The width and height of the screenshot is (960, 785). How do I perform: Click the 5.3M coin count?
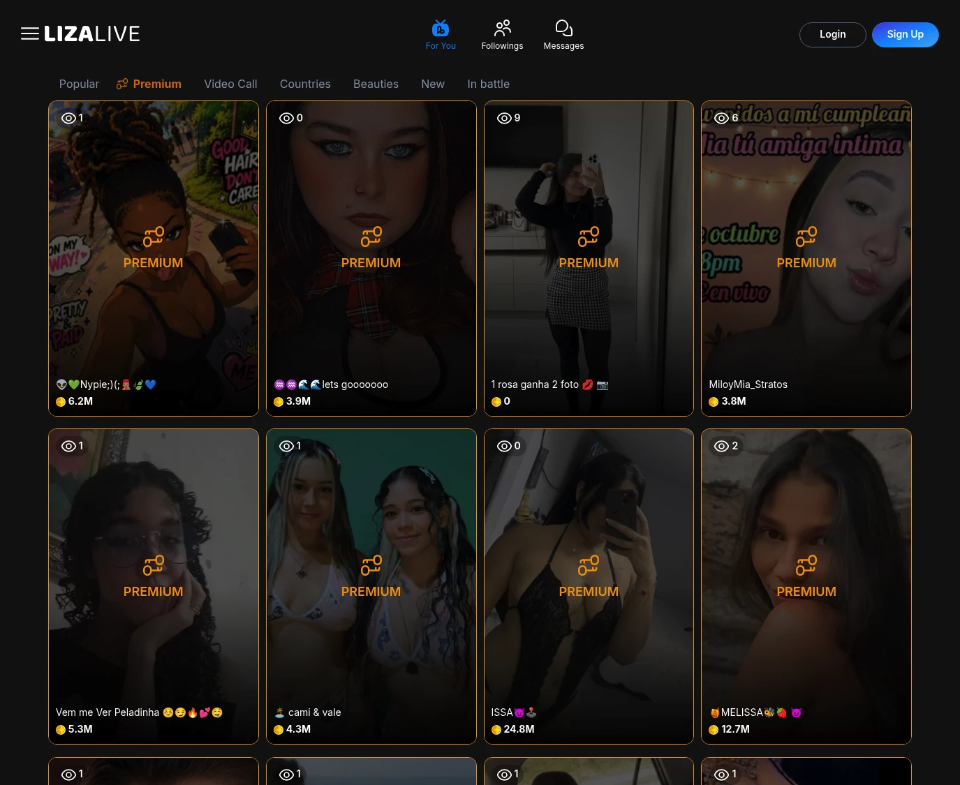pyautogui.click(x=80, y=729)
